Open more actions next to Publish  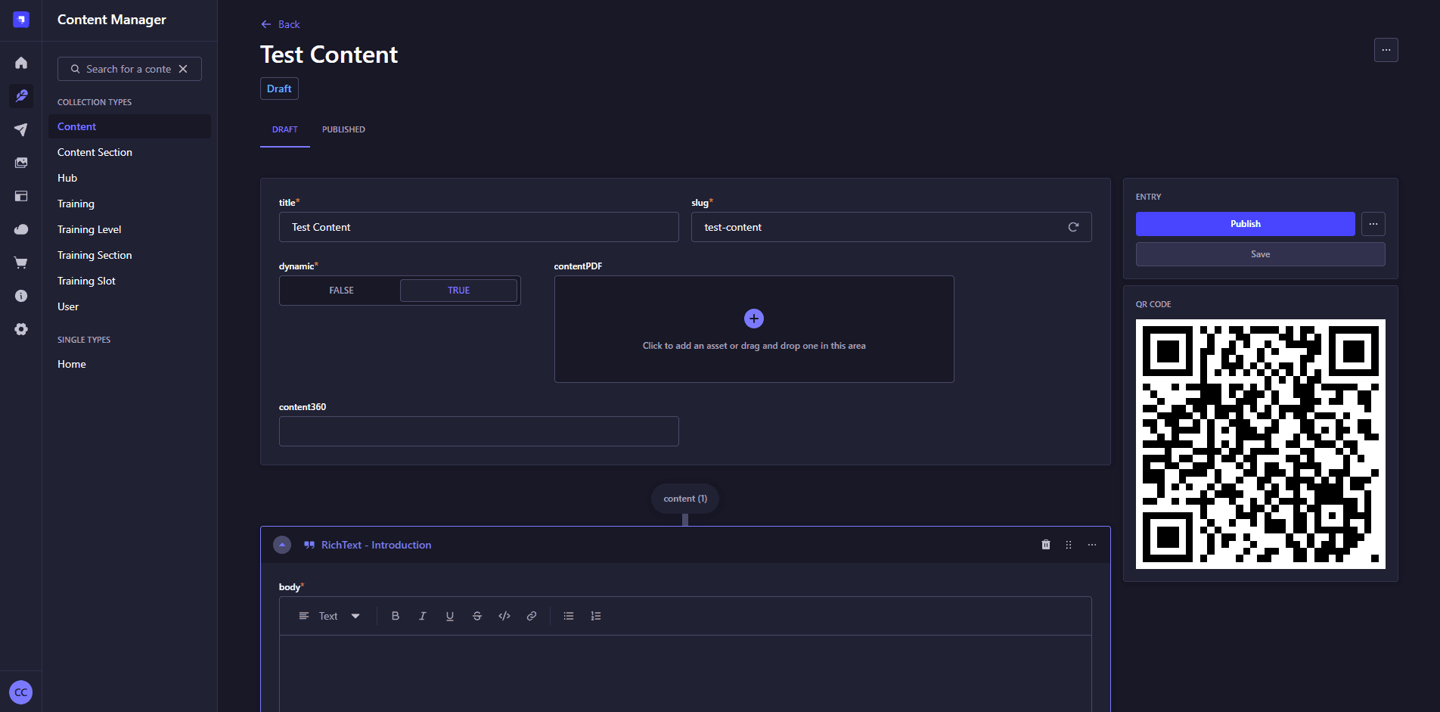pyautogui.click(x=1373, y=224)
